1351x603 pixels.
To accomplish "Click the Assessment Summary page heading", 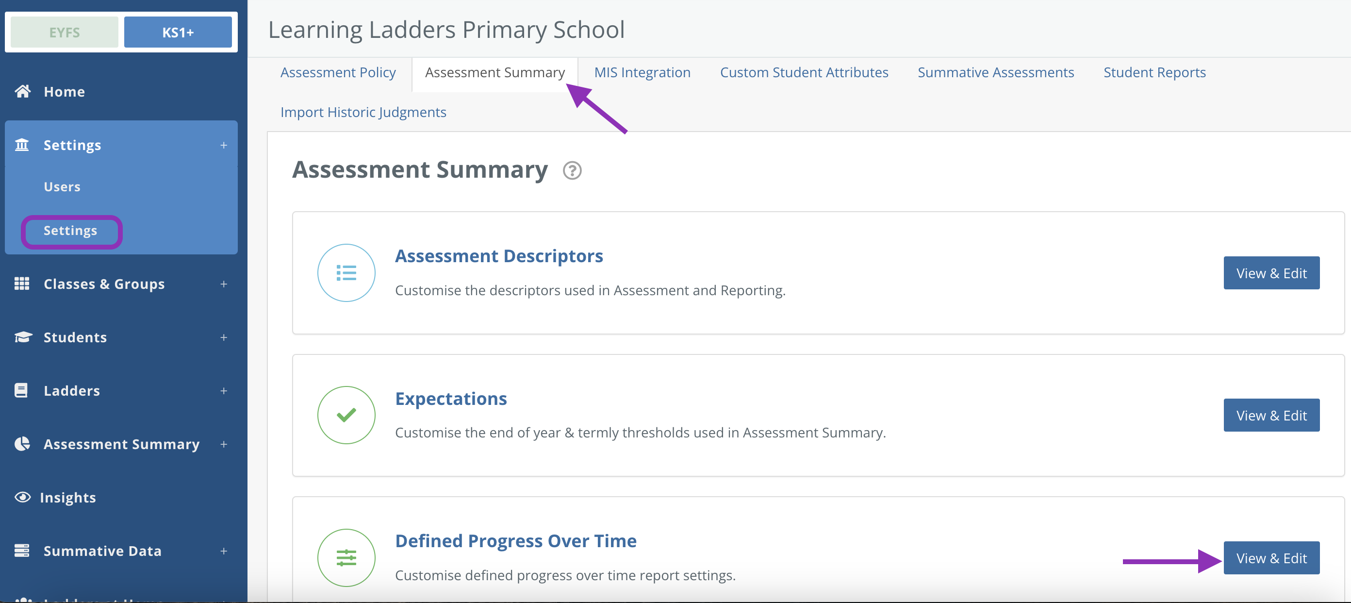I will pyautogui.click(x=420, y=169).
